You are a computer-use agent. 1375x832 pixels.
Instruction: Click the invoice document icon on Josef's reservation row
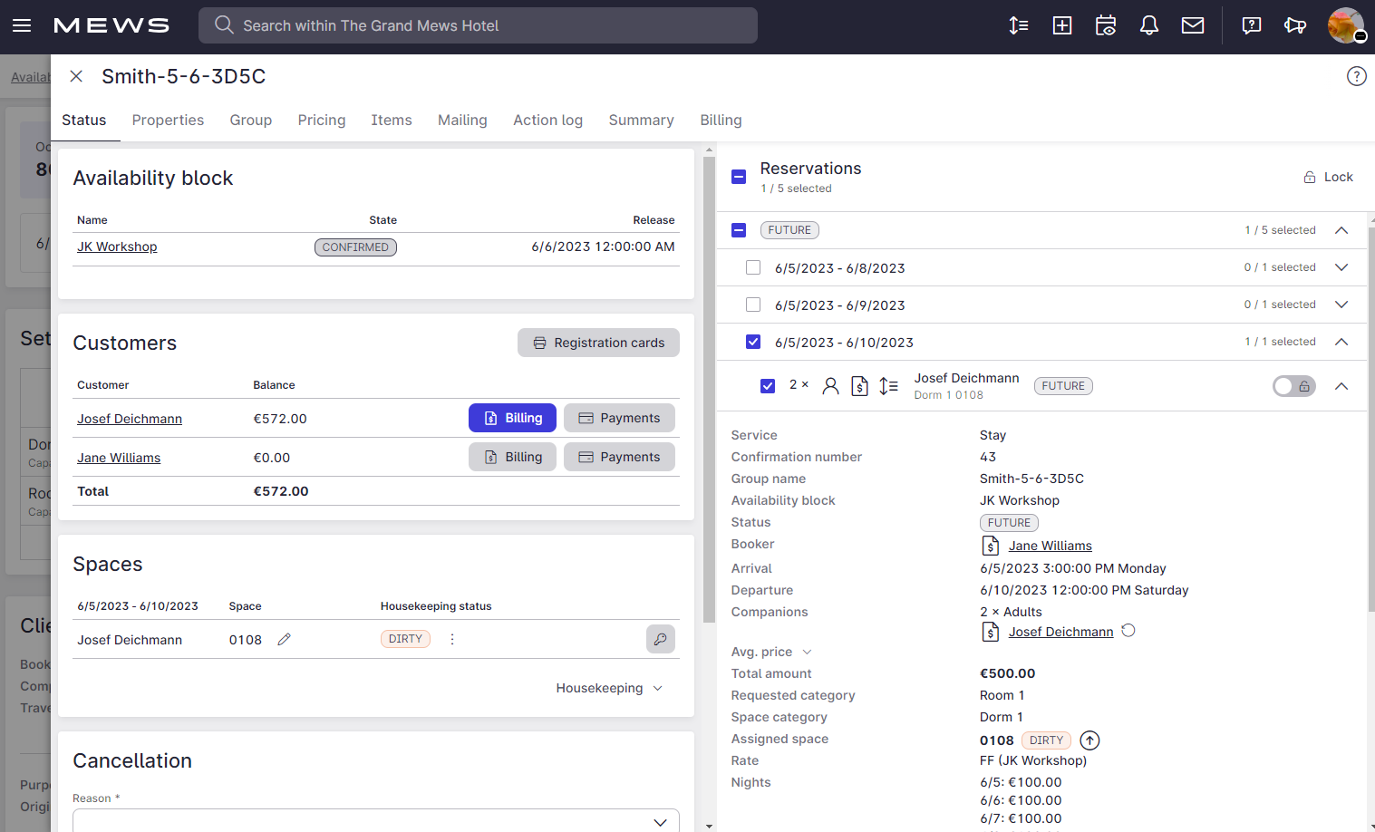(x=859, y=385)
